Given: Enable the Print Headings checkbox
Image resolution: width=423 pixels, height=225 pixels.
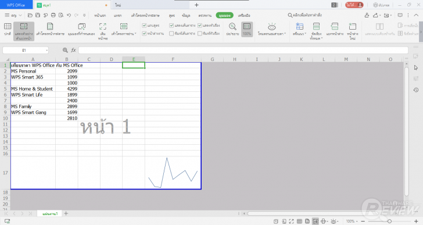Looking at the screenshot, I should pyautogui.click(x=200, y=34).
